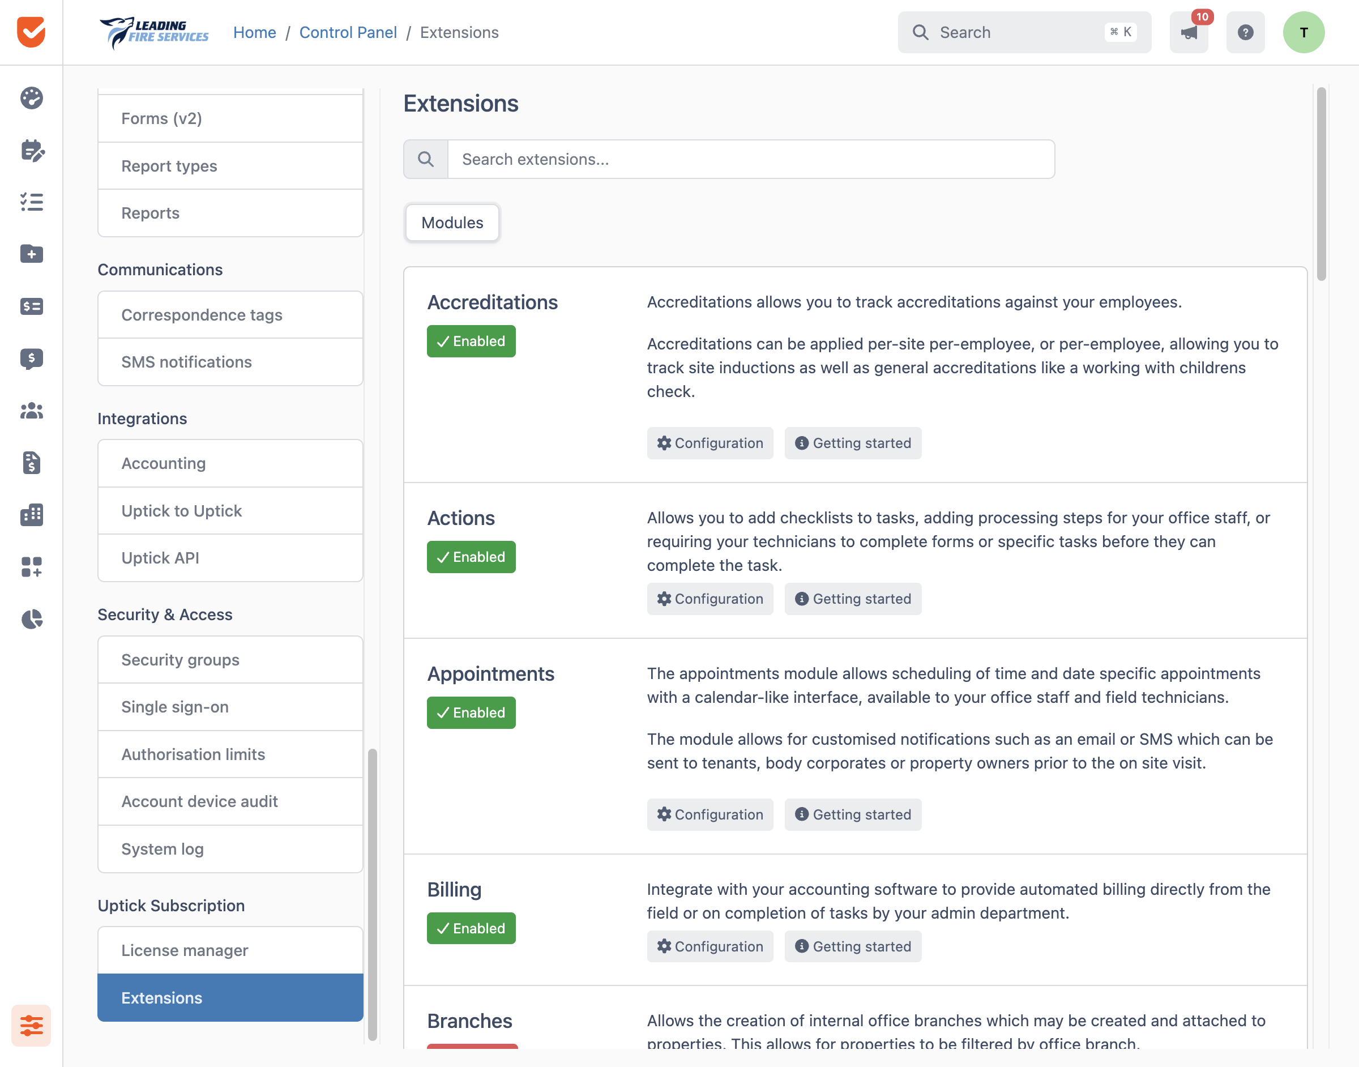The image size is (1359, 1067).
Task: Go to Home breadcrumb link
Action: coord(255,32)
